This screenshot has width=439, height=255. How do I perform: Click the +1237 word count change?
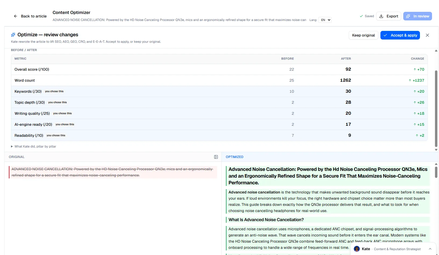point(416,80)
